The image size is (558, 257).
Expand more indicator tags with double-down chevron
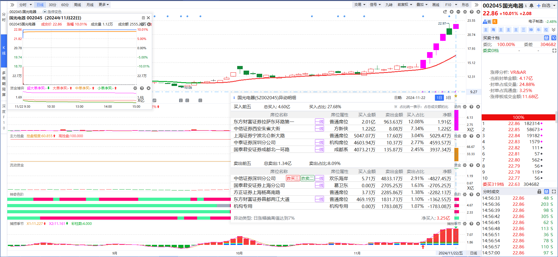click(554, 30)
